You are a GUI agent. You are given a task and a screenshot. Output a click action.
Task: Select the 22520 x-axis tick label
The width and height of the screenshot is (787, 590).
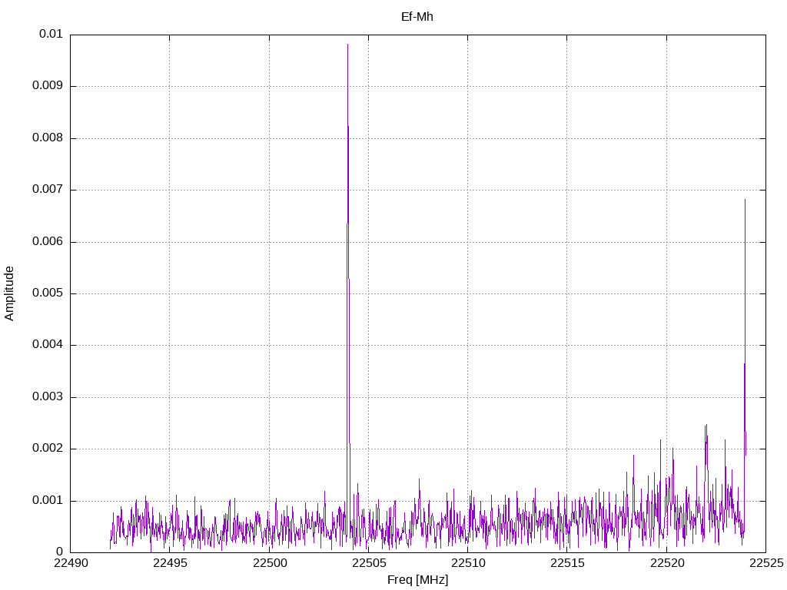tap(666, 564)
